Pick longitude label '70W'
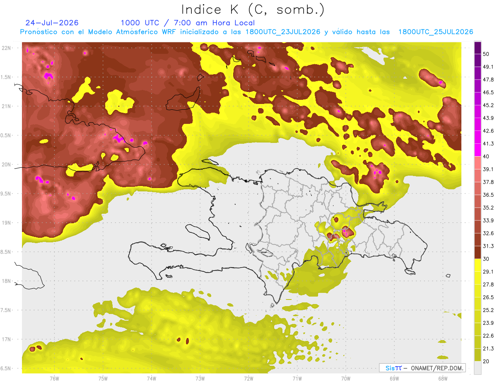Image resolution: width=497 pixels, height=384 pixels. coord(346,379)
